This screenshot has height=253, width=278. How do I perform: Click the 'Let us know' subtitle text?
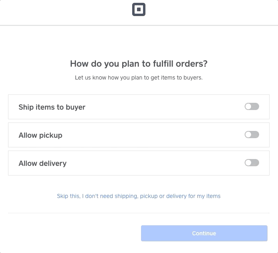pos(139,78)
